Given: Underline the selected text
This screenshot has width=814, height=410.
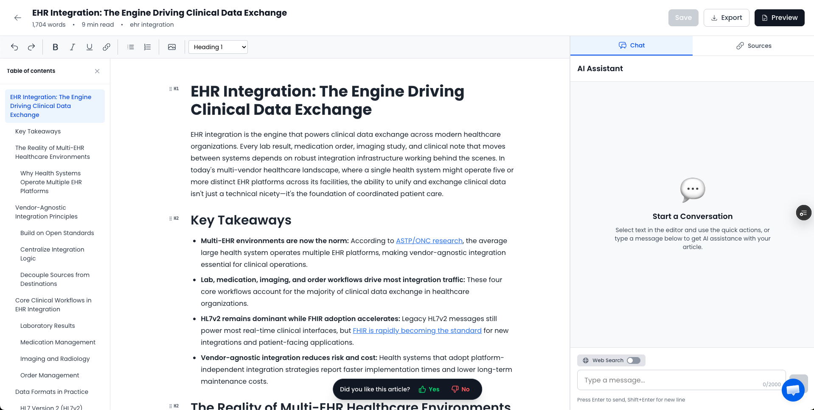Looking at the screenshot, I should click(89, 47).
